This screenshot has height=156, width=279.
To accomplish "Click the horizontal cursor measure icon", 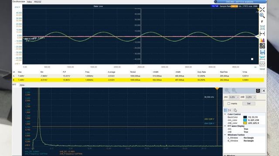I will point(262,34).
